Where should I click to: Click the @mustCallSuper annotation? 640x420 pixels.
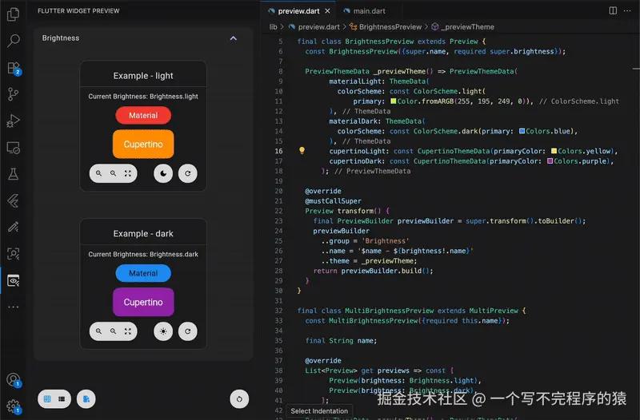coord(333,201)
